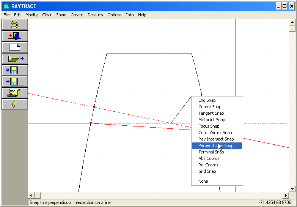Screen dimensions: 297x207
Task: Click the RAYTRACE title bar app icon
Action: click(6, 6)
